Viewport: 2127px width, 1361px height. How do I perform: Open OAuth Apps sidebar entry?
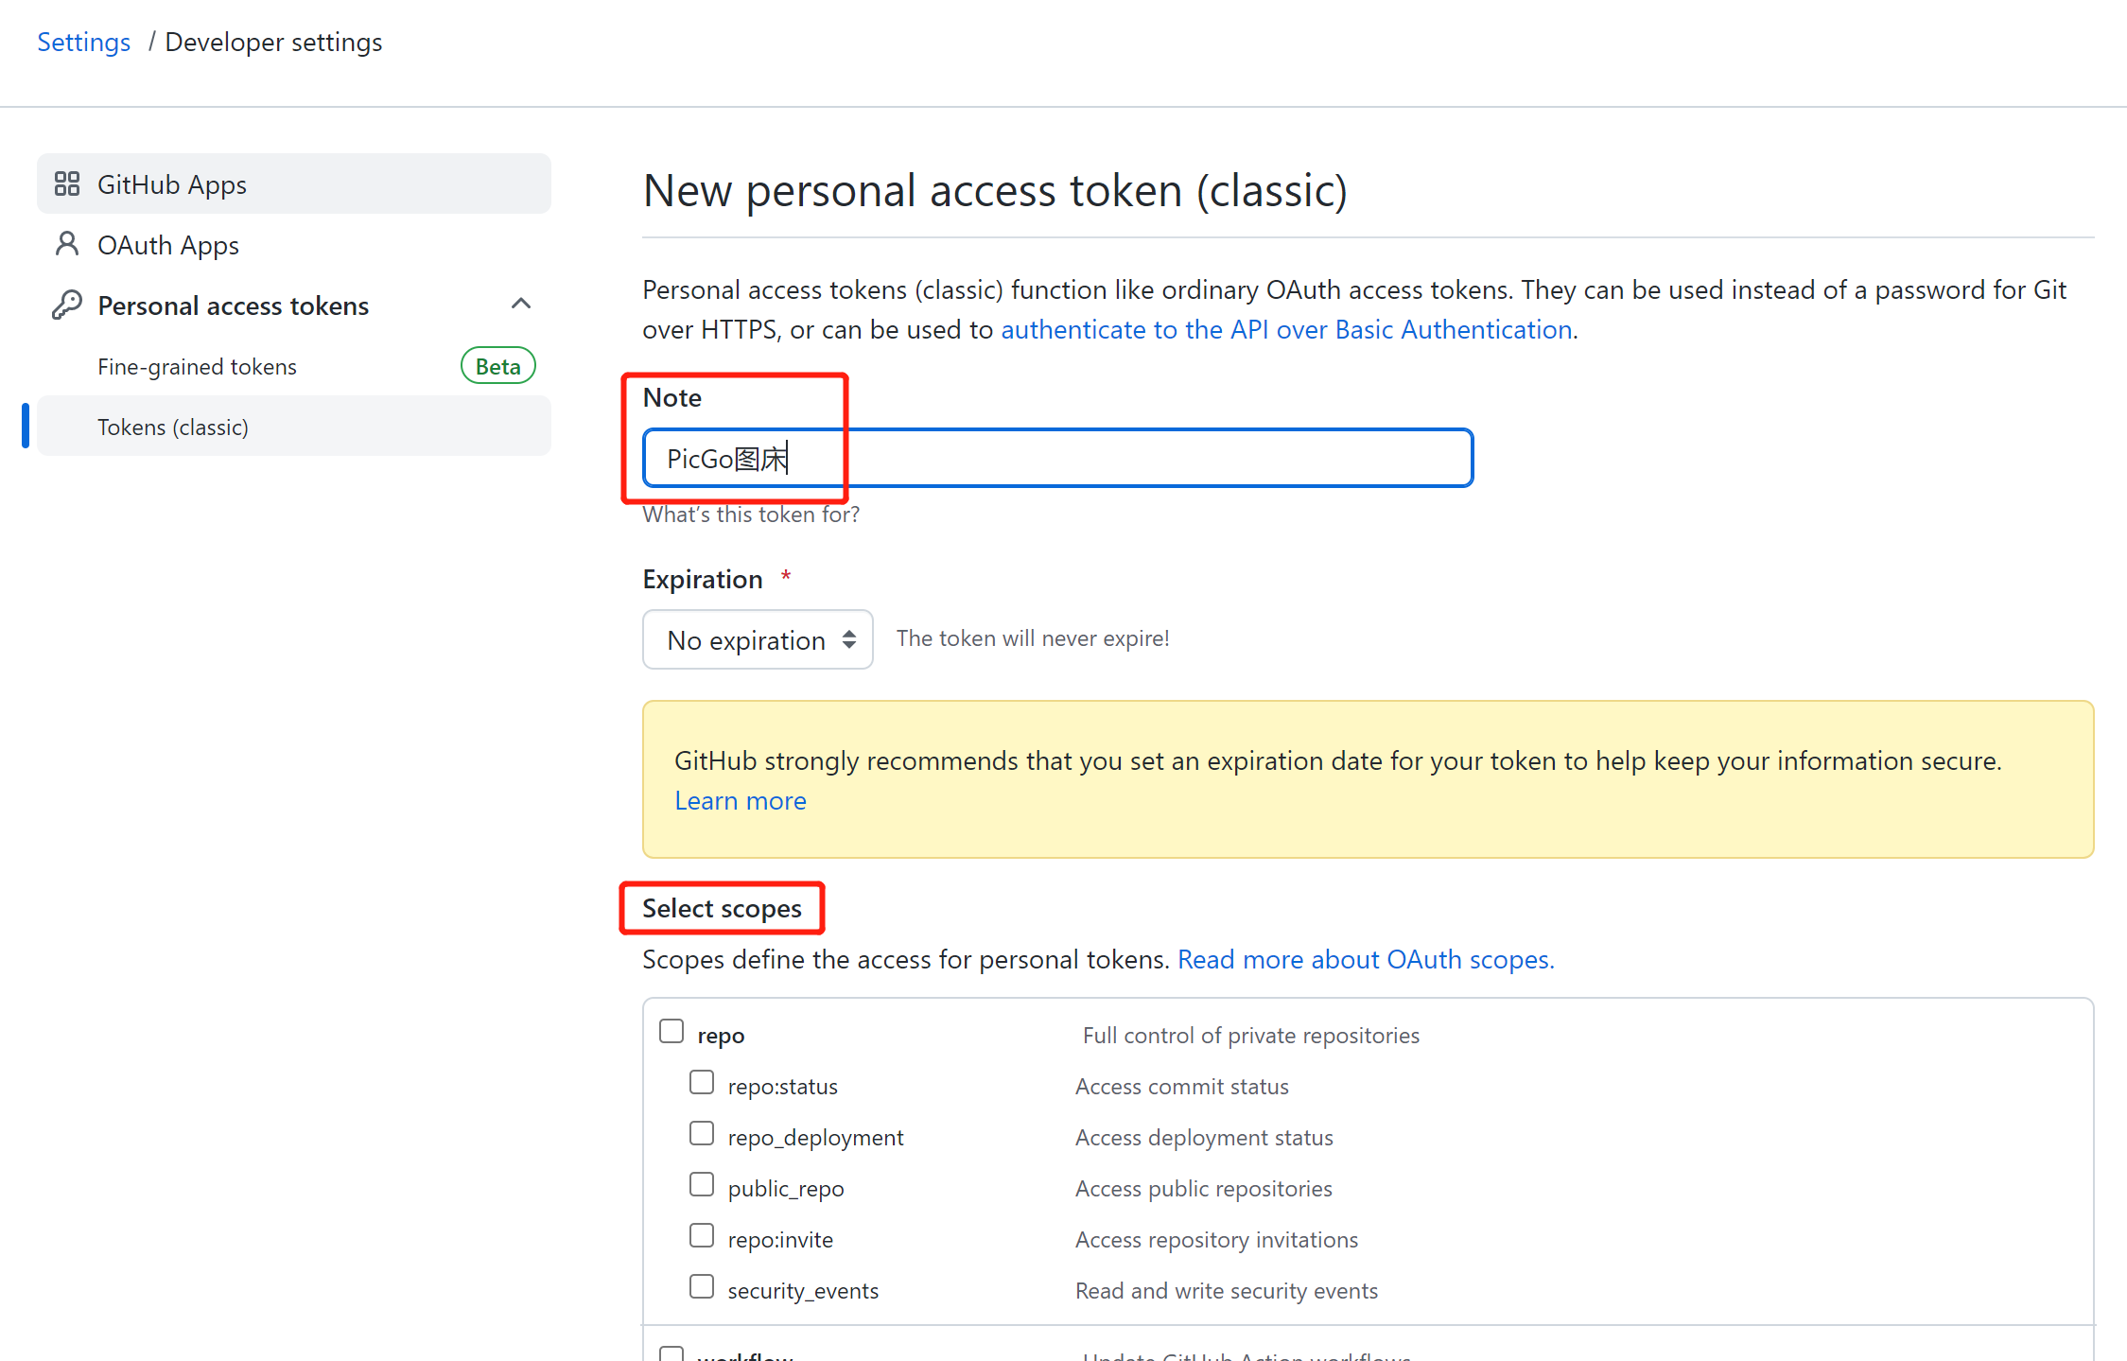tap(168, 245)
